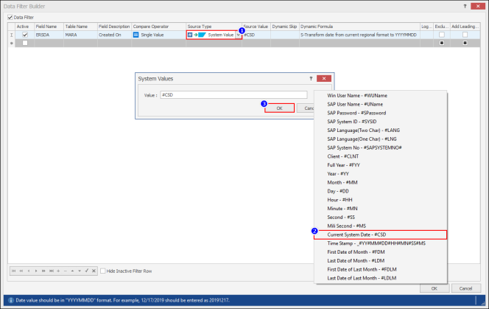This screenshot has height=309, width=489.
Task: Add a new filter row with plus
Action: (58, 271)
